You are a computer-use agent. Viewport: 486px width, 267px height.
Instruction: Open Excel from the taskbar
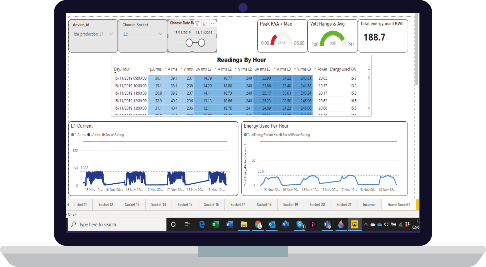[216, 224]
